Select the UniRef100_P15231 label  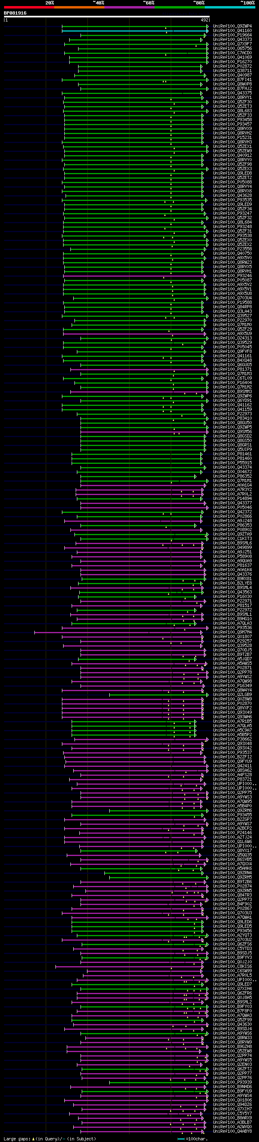coord(232,137)
